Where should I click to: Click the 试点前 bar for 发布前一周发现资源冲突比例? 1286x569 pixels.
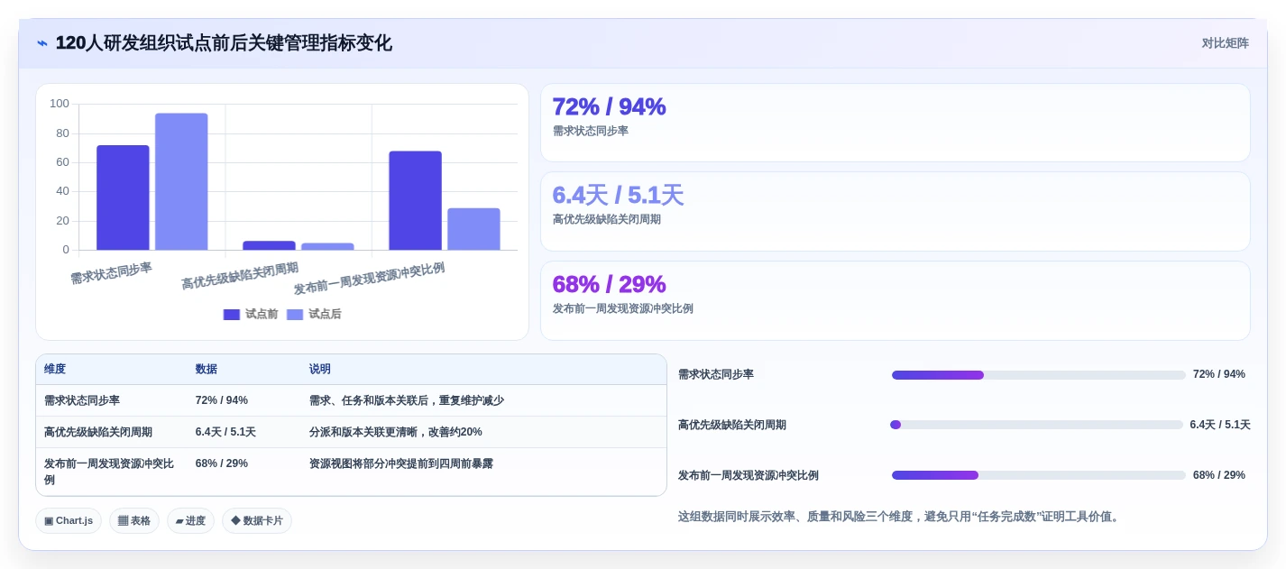415,200
